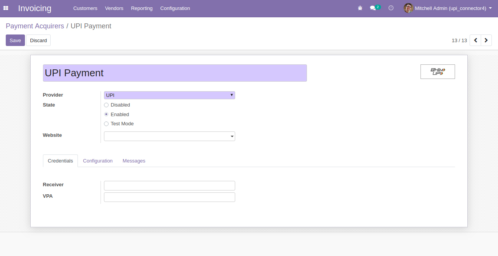The height and width of the screenshot is (256, 498).
Task: Open the Reporting menu
Action: coord(142,8)
